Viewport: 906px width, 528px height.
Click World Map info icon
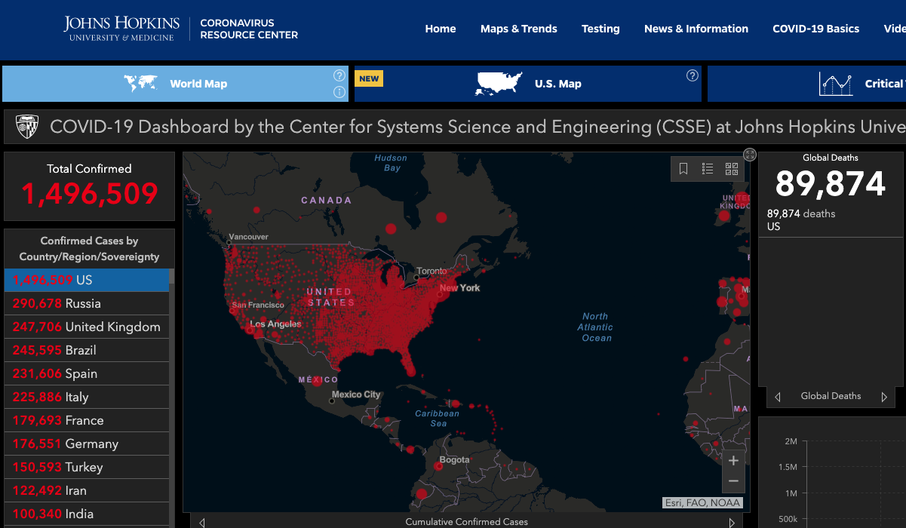(x=339, y=92)
